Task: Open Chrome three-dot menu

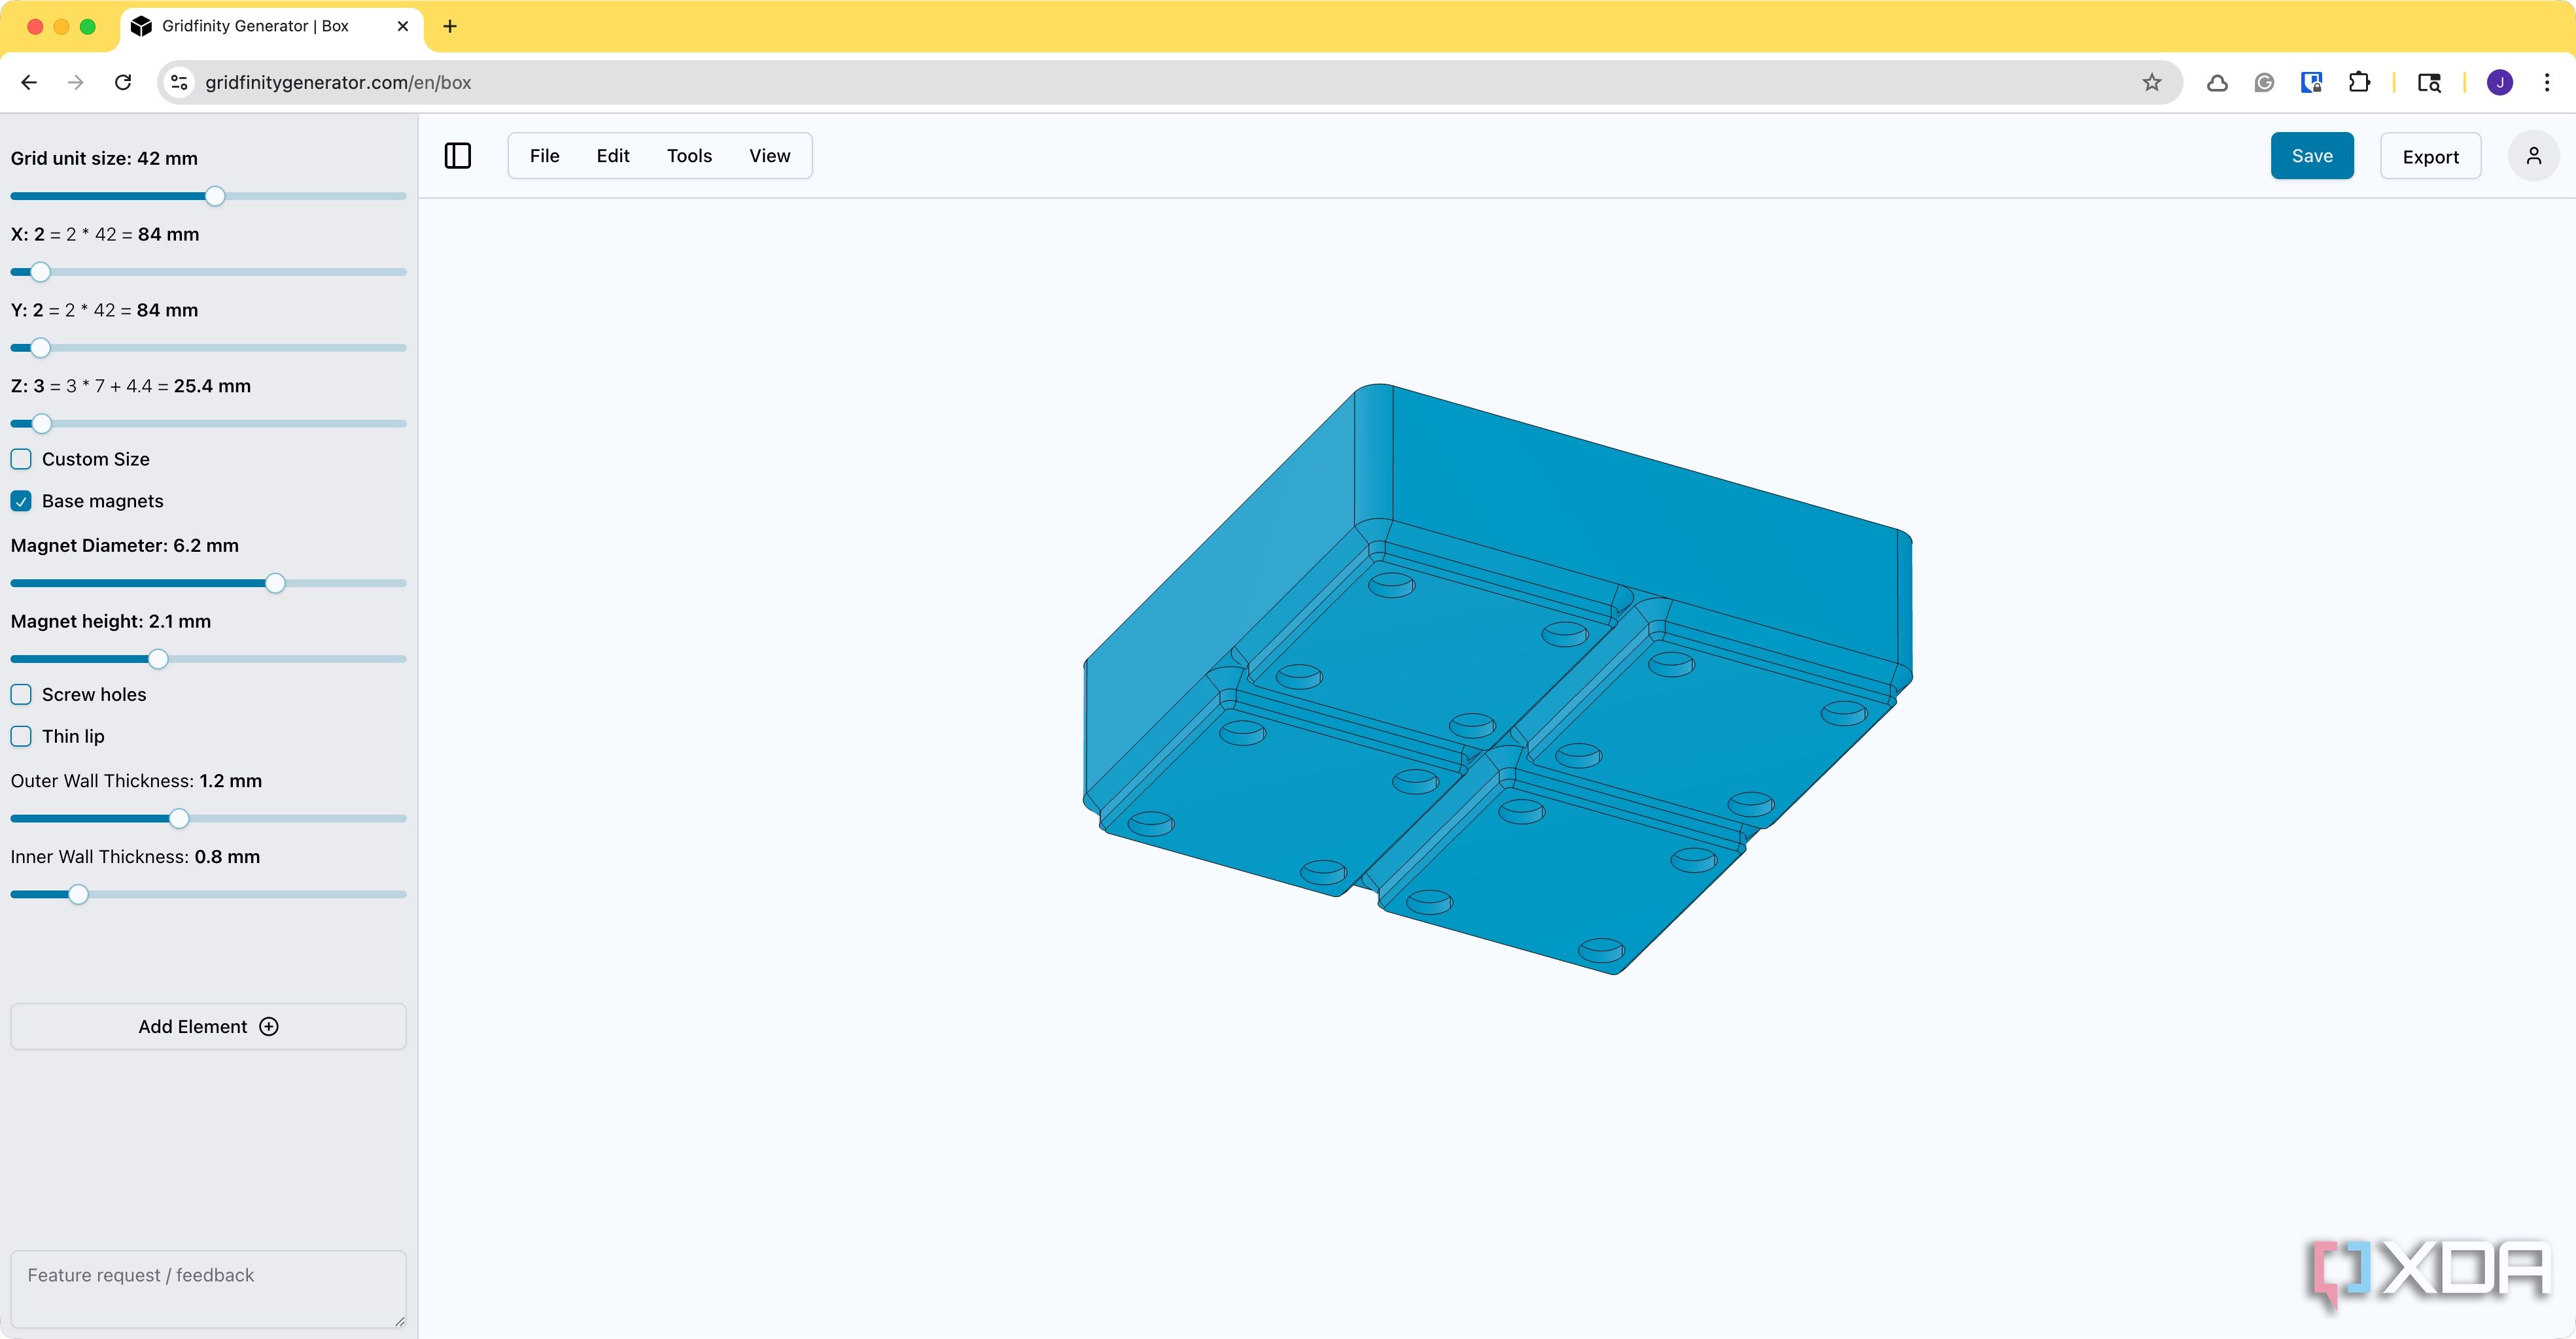Action: click(2546, 83)
